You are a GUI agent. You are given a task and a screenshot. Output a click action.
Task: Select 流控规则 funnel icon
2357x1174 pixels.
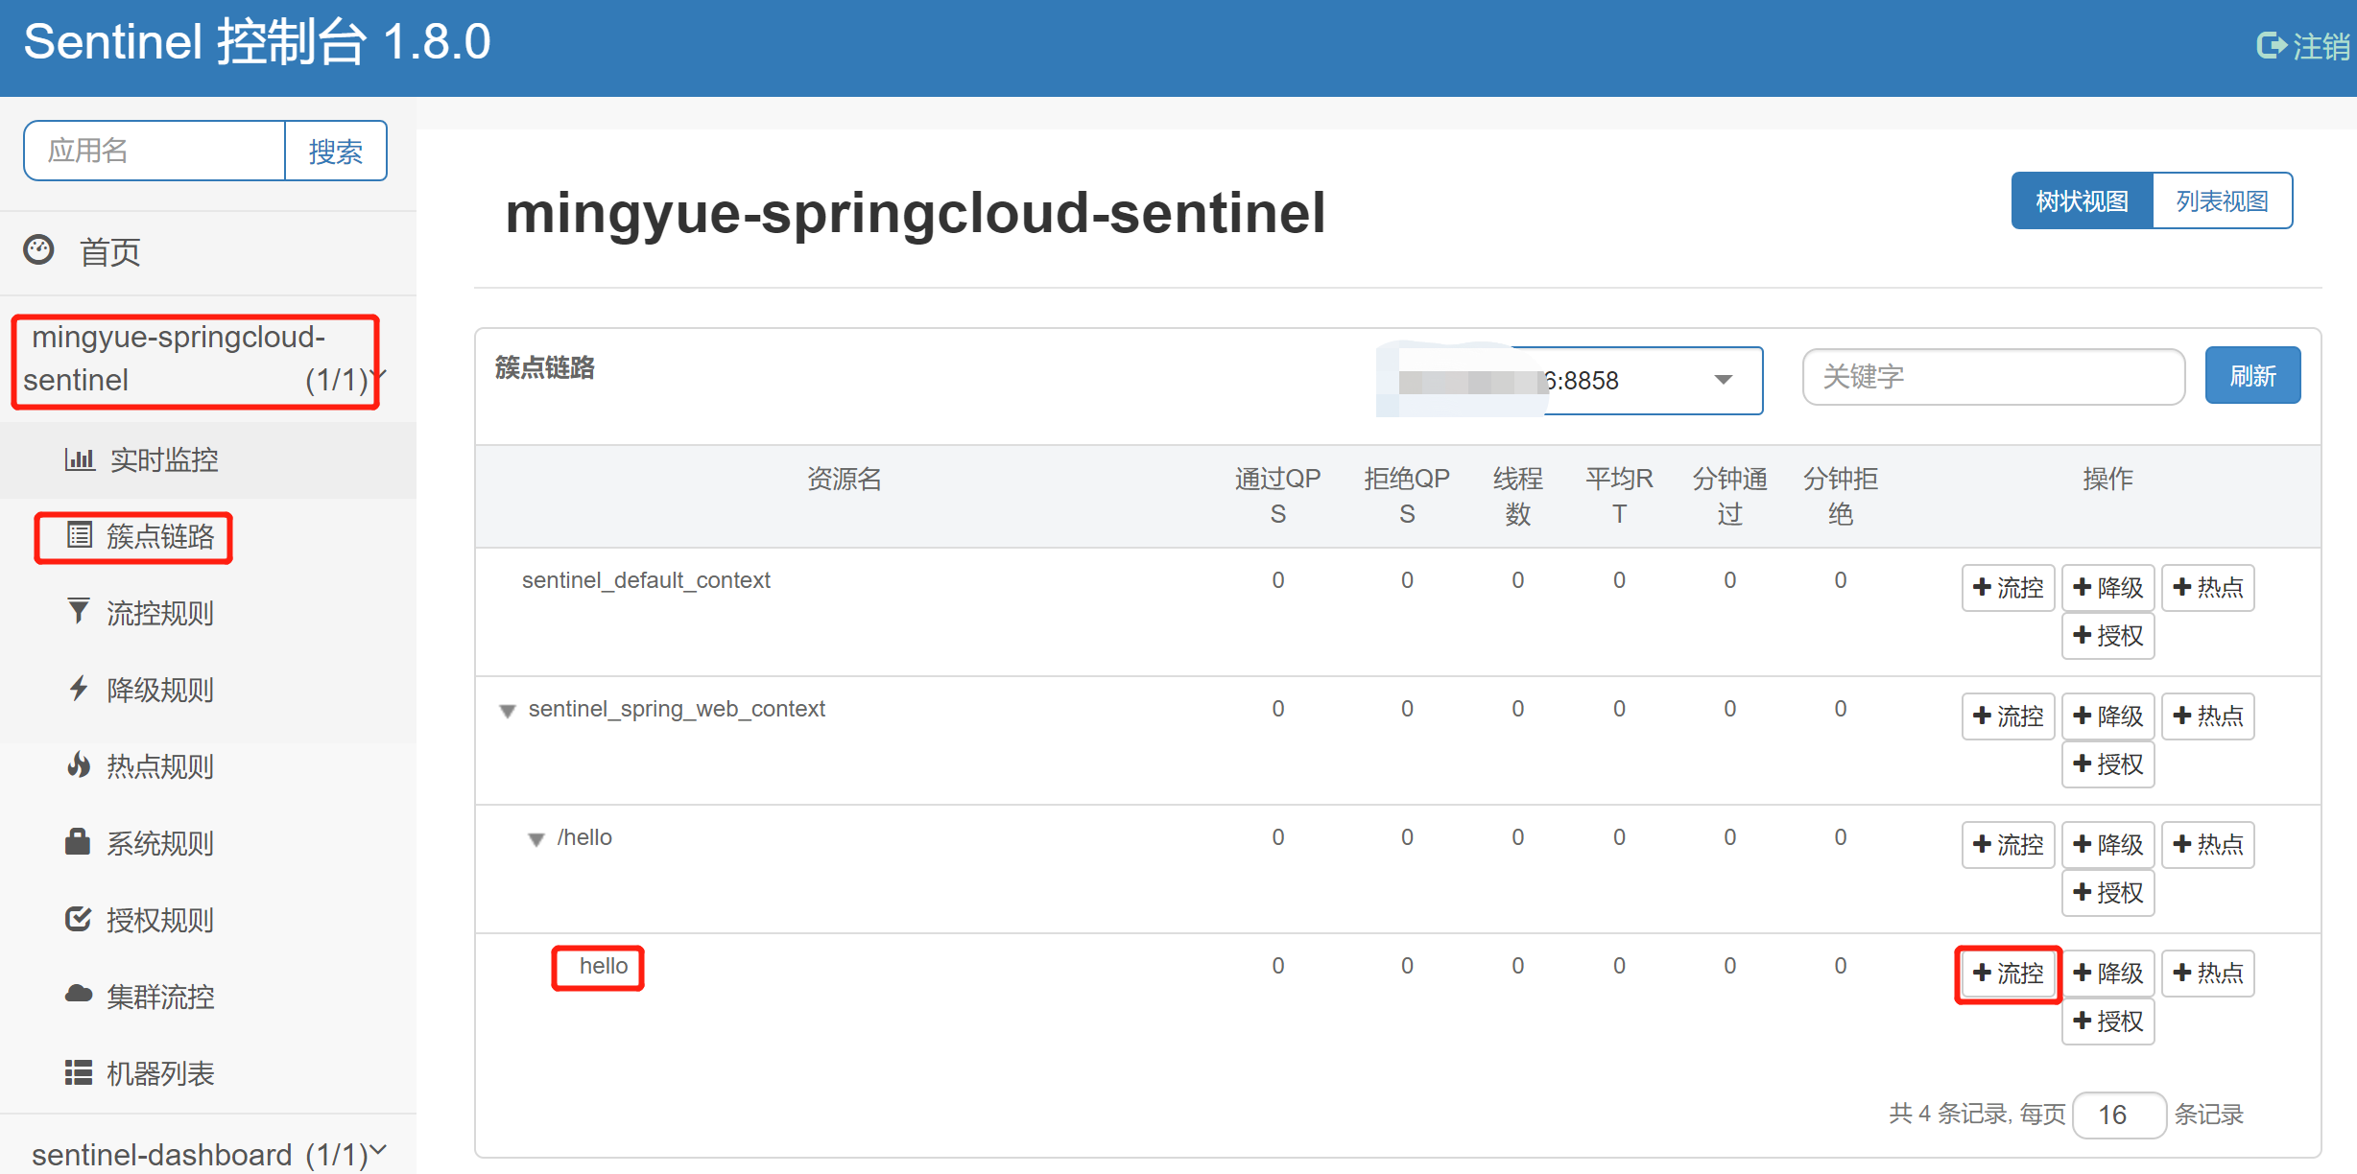pos(79,611)
